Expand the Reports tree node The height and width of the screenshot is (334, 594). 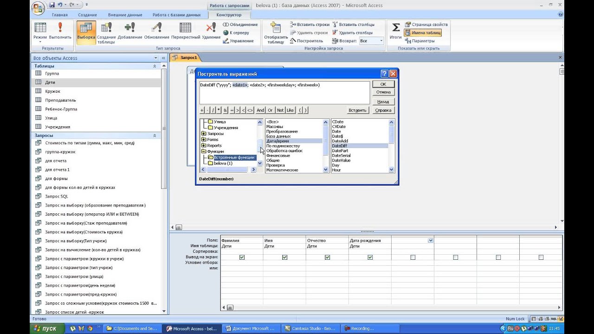203,146
